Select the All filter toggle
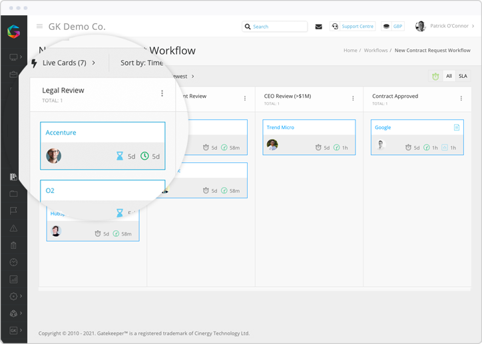 point(449,77)
